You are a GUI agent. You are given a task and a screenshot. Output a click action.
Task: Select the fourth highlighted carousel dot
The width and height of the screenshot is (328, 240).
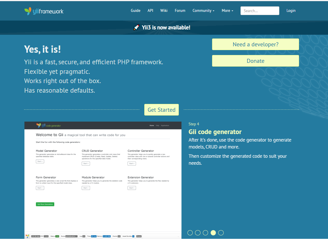coord(213,233)
